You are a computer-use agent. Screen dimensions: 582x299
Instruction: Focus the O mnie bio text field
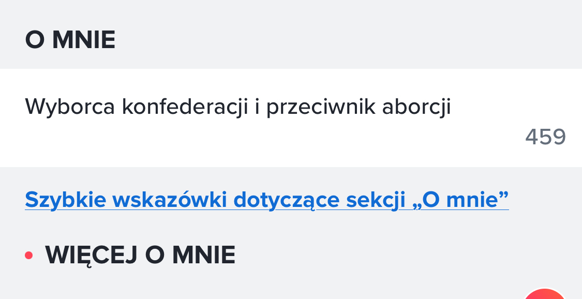pos(238,108)
